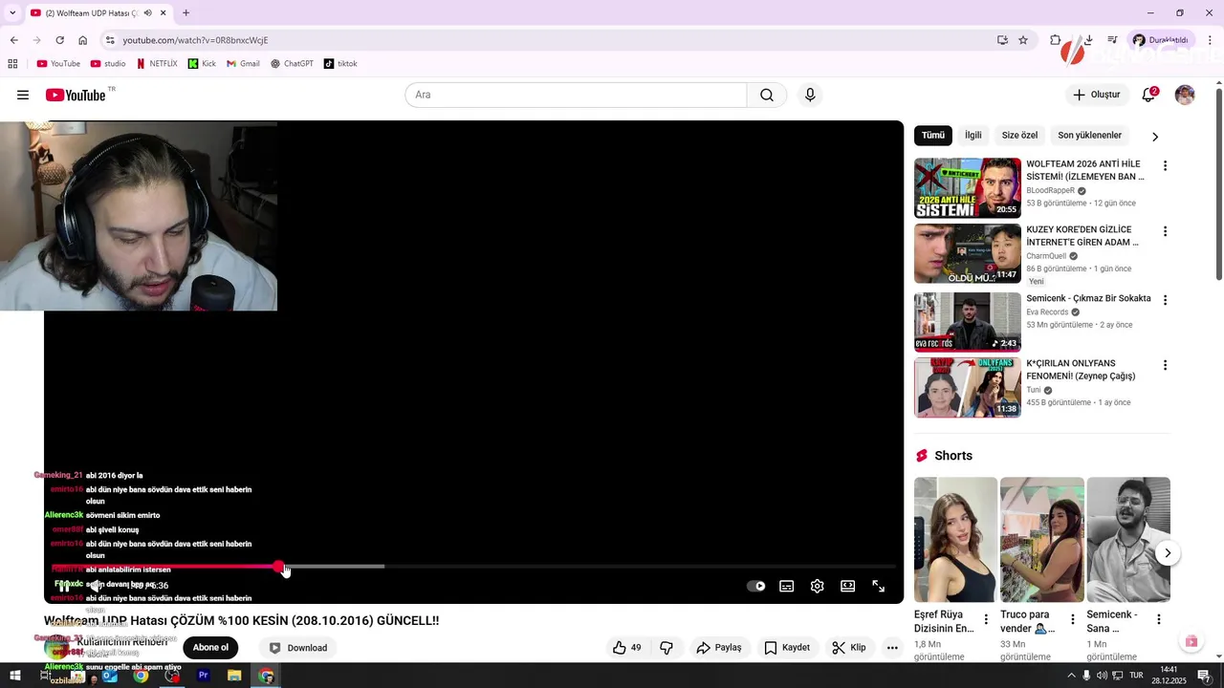
Task: Open Chrome downloads
Action: (x=1088, y=40)
